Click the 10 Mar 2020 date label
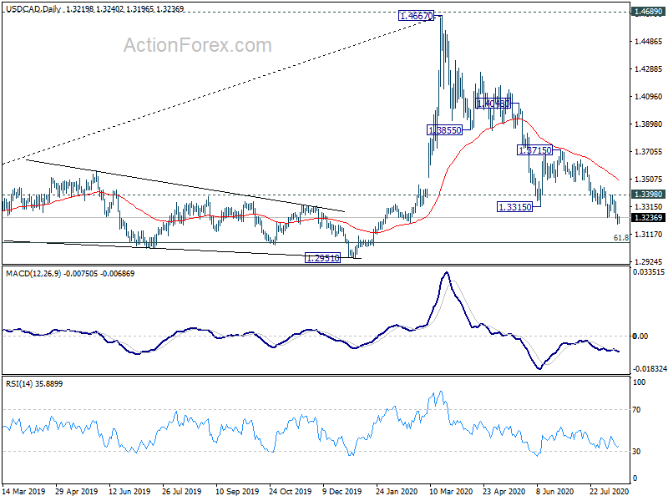The height and width of the screenshot is (501, 668). (x=451, y=491)
